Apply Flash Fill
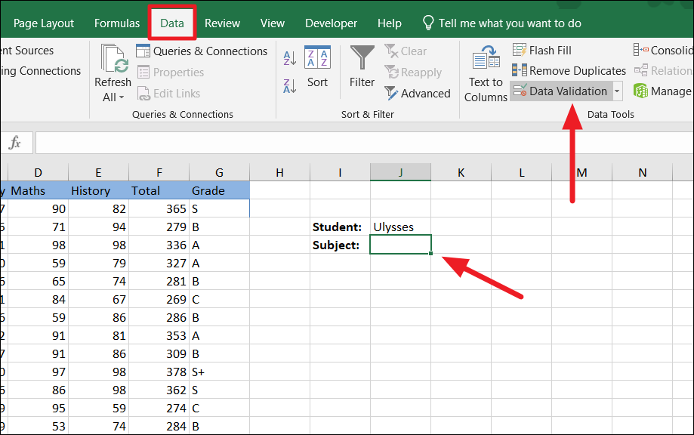The image size is (694, 435). tap(541, 50)
